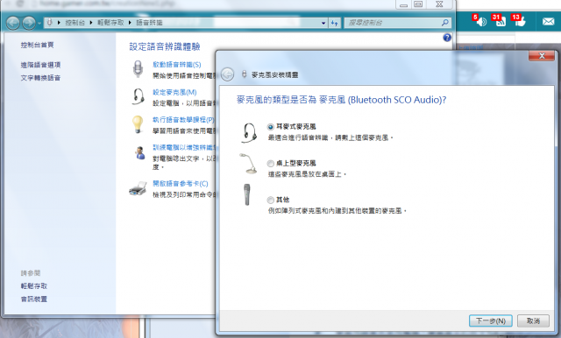Open 進階語音選項 in left sidebar

[40, 65]
